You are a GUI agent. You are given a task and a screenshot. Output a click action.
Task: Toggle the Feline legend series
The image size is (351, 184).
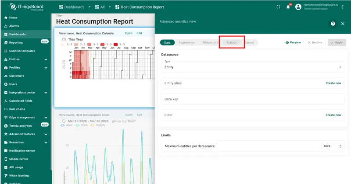click(81, 125)
